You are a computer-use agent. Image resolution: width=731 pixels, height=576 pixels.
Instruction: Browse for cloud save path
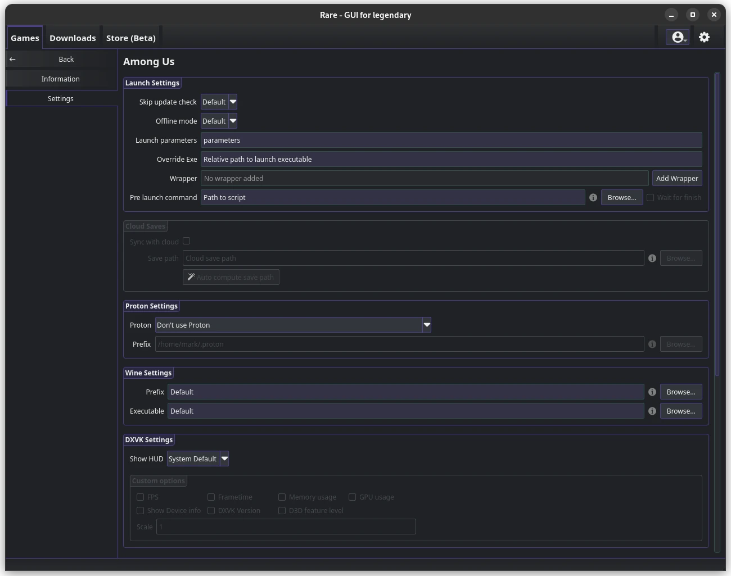pyautogui.click(x=681, y=258)
